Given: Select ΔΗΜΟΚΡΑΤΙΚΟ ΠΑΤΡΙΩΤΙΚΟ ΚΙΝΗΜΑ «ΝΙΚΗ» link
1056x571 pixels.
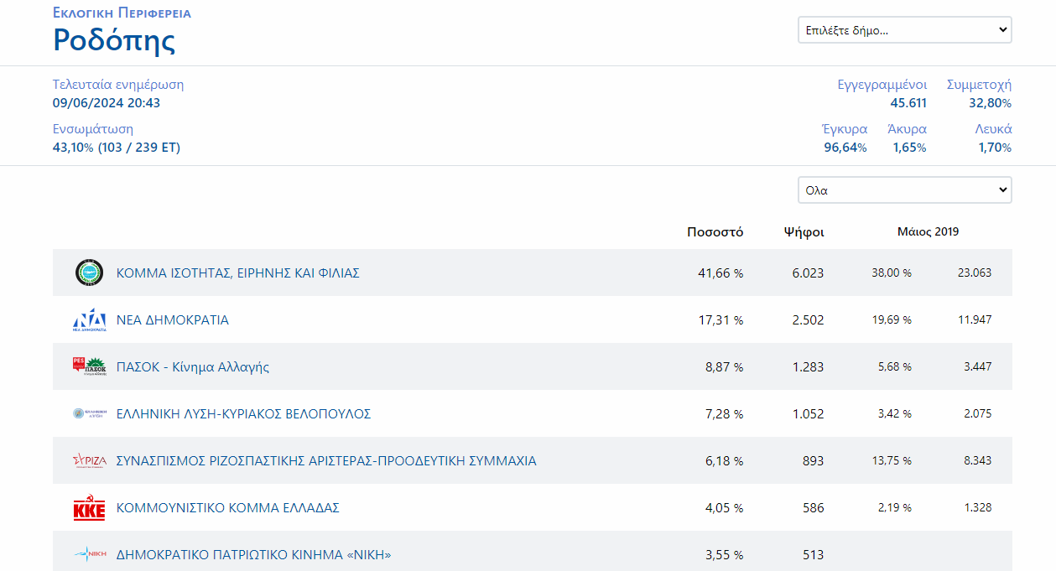Looking at the screenshot, I should [253, 554].
